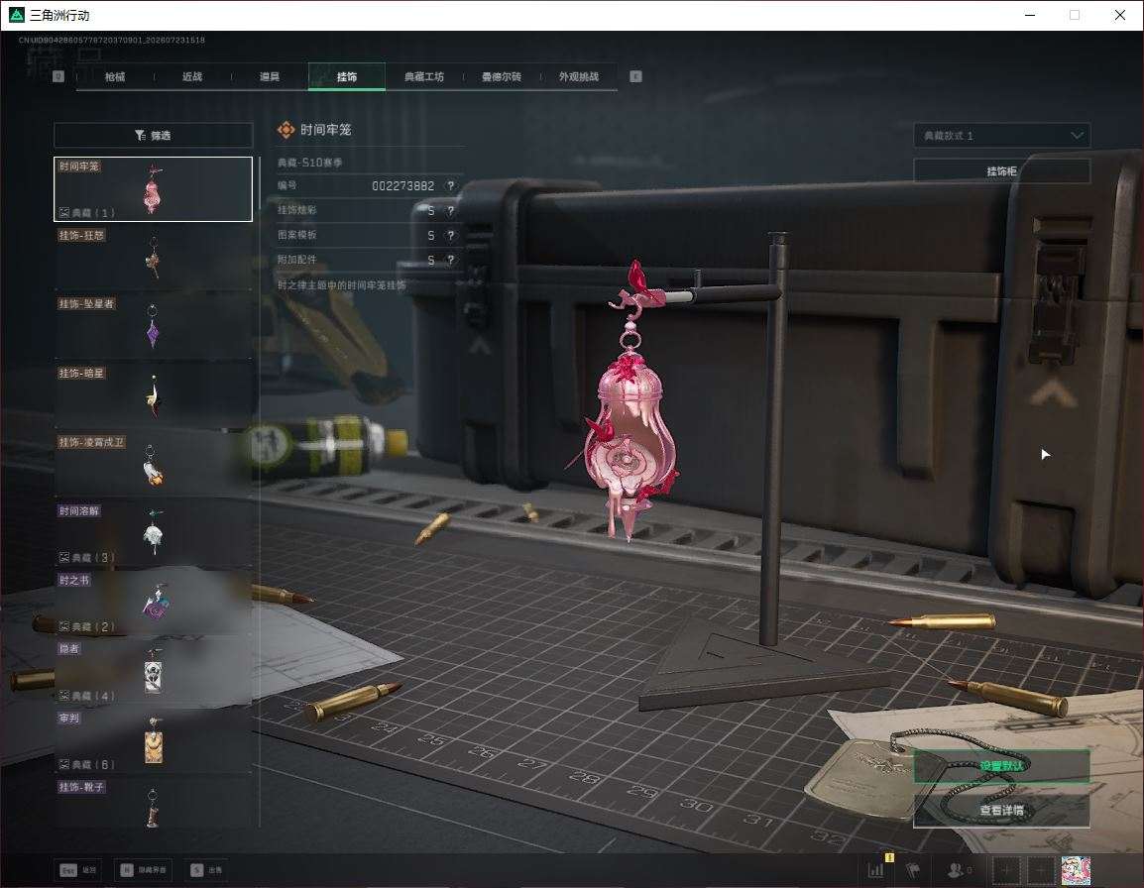Click the Q previous-tab arrow key

pyautogui.click(x=58, y=76)
